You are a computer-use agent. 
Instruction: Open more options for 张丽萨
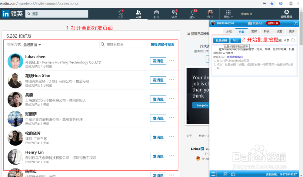click(x=171, y=118)
